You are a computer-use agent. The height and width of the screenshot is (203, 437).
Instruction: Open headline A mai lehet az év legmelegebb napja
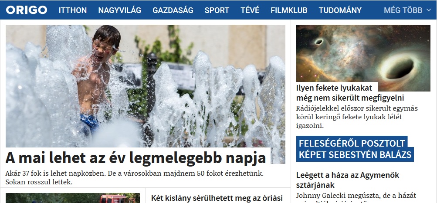pos(136,158)
